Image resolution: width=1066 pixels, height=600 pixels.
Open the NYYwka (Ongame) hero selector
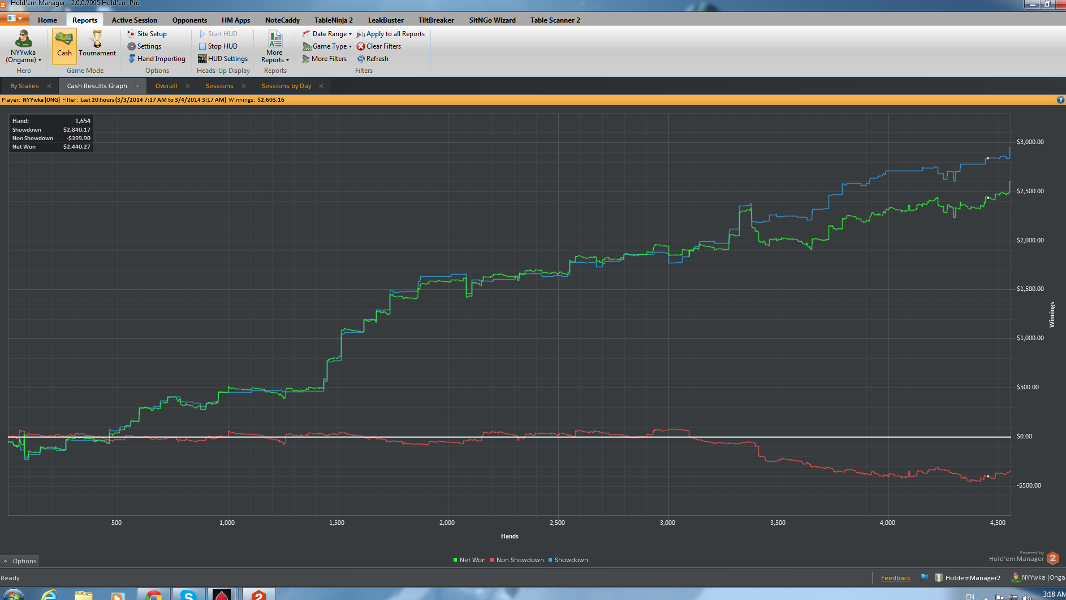[x=23, y=47]
